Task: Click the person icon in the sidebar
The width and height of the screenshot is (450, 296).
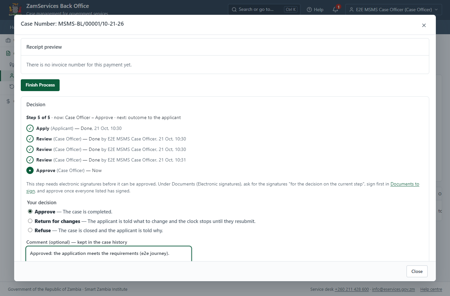Action: click(x=12, y=76)
